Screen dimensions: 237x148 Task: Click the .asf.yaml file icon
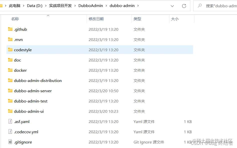pos(10,121)
